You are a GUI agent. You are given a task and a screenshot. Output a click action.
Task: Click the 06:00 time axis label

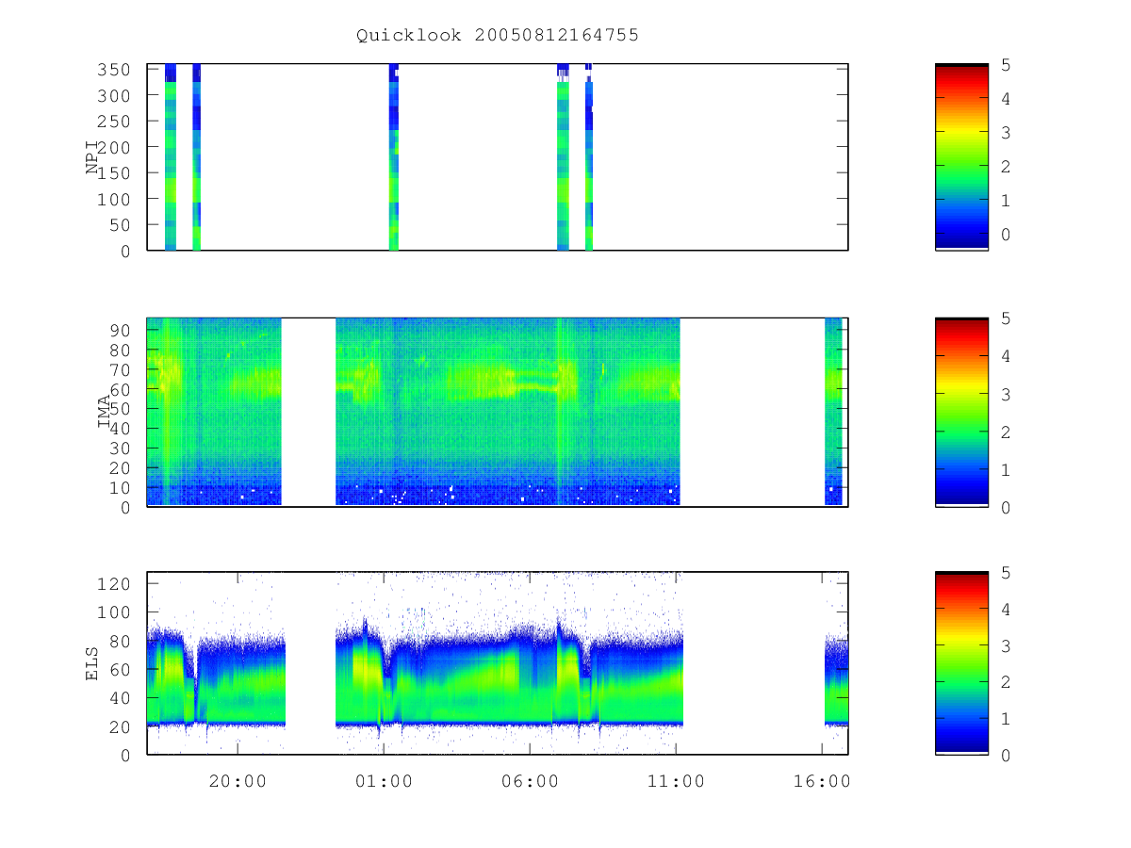click(530, 781)
